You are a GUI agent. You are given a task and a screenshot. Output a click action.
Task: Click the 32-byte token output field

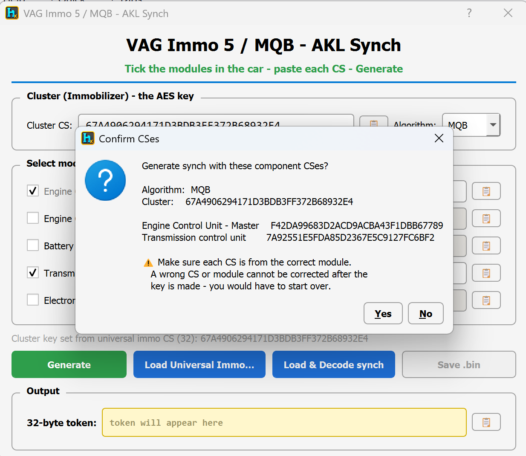pyautogui.click(x=284, y=422)
